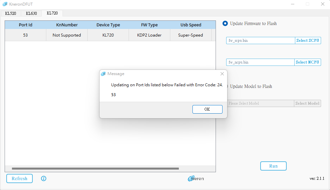Click the KnNumber column header
Screen dimensions: 330x190
pos(67,25)
